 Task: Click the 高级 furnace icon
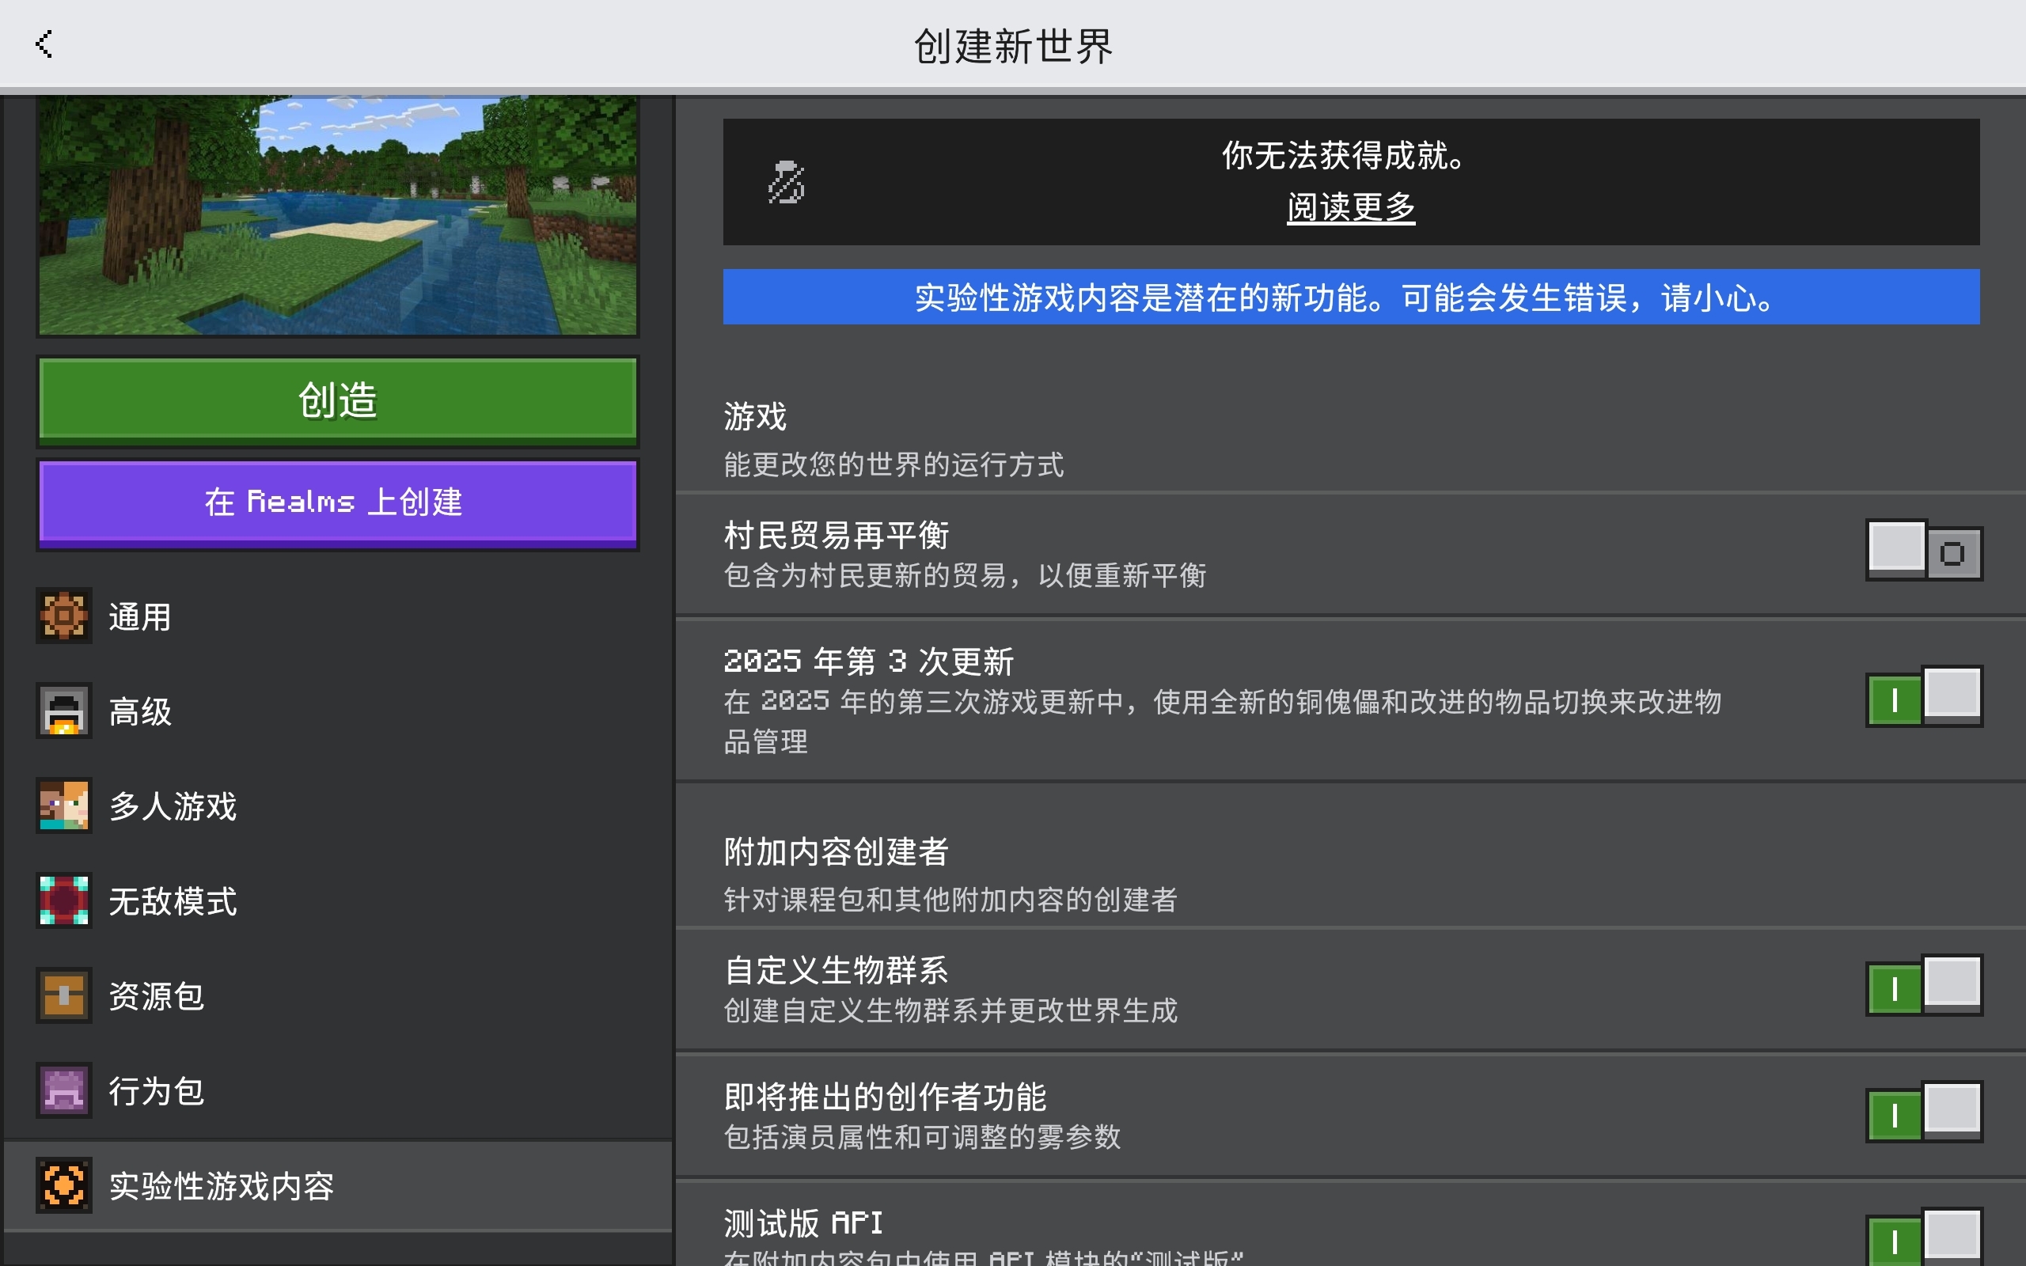[x=63, y=711]
